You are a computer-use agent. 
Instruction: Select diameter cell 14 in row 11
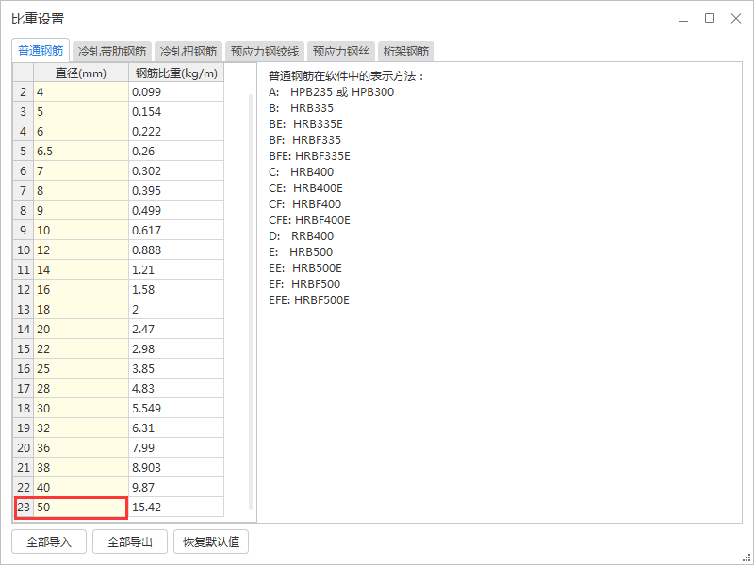81,270
